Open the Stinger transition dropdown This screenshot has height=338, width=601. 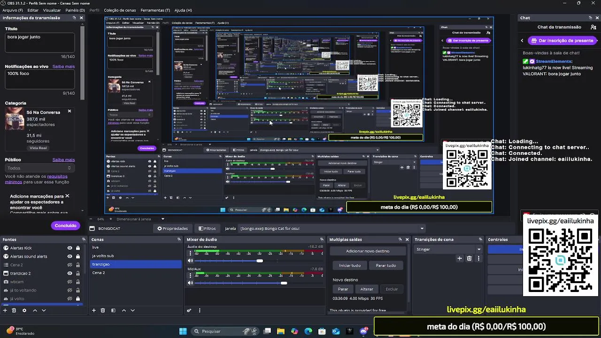(448, 249)
